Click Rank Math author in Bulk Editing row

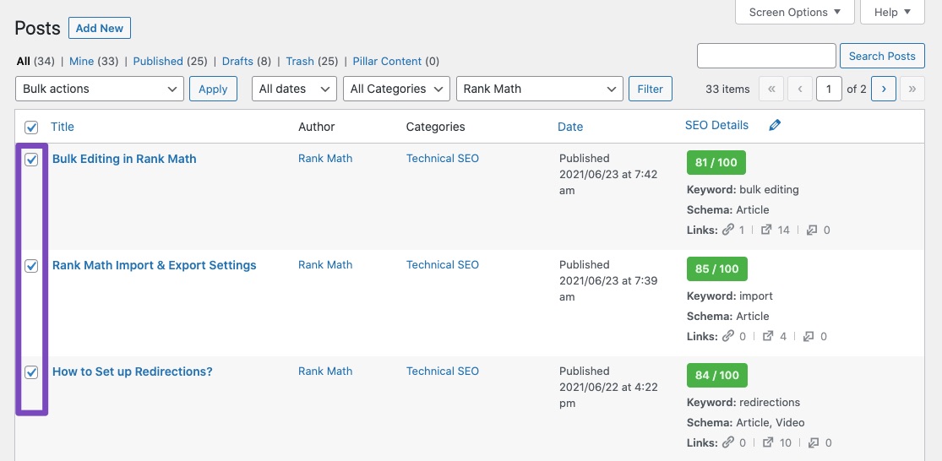click(x=325, y=159)
